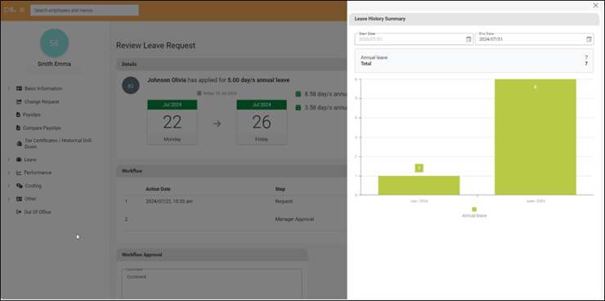
Task: Open the End Date calendar picker
Action: (589, 39)
